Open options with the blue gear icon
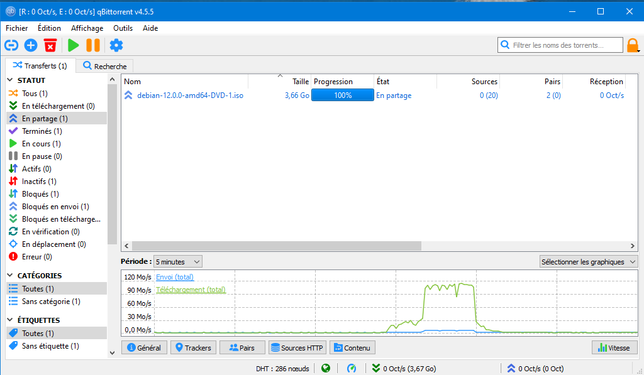The image size is (644, 375). [116, 45]
